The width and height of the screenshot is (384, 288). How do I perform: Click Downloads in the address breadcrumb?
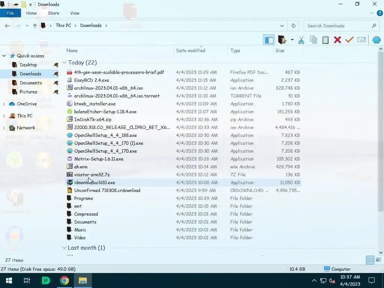click(x=91, y=25)
